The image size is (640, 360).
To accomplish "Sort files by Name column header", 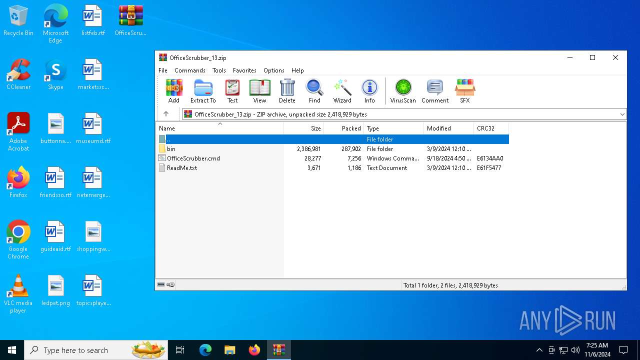I will [x=219, y=128].
